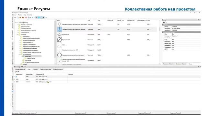
Task: Select the Подписи лесов folder
Action: [x=31, y=58]
